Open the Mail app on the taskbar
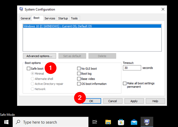 coord(134,122)
